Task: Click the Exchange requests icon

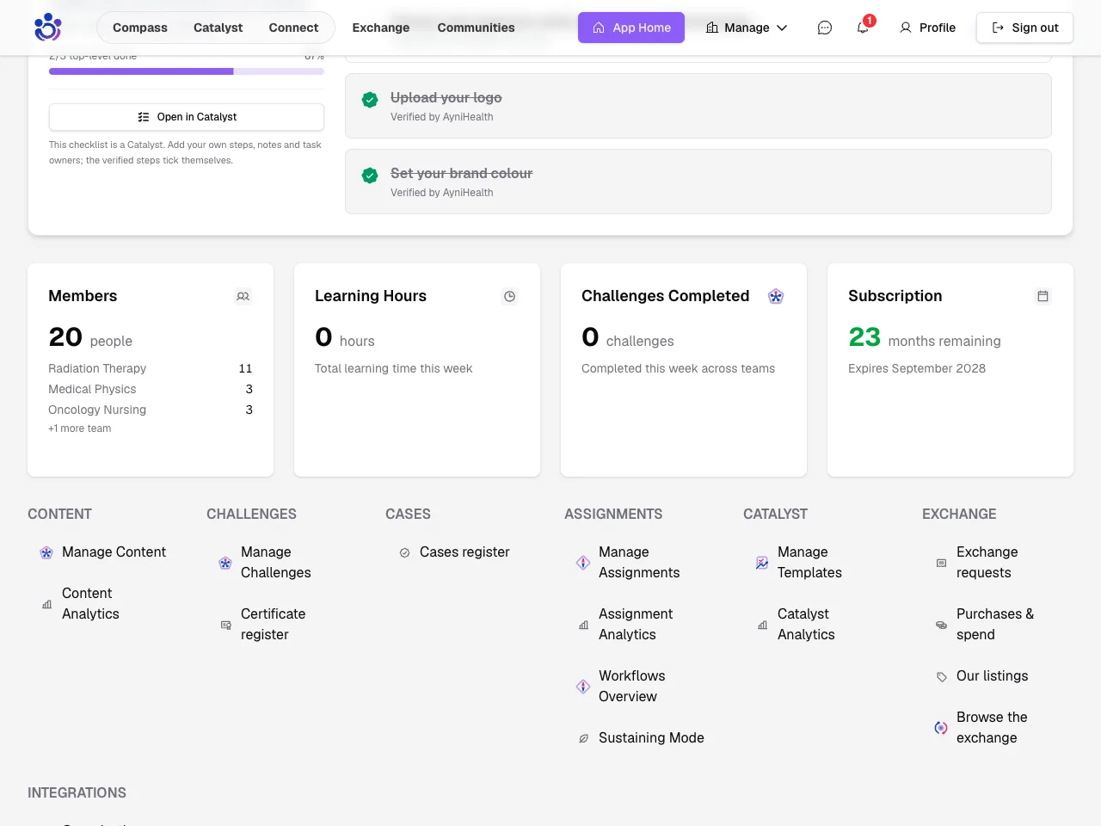Action: click(941, 563)
